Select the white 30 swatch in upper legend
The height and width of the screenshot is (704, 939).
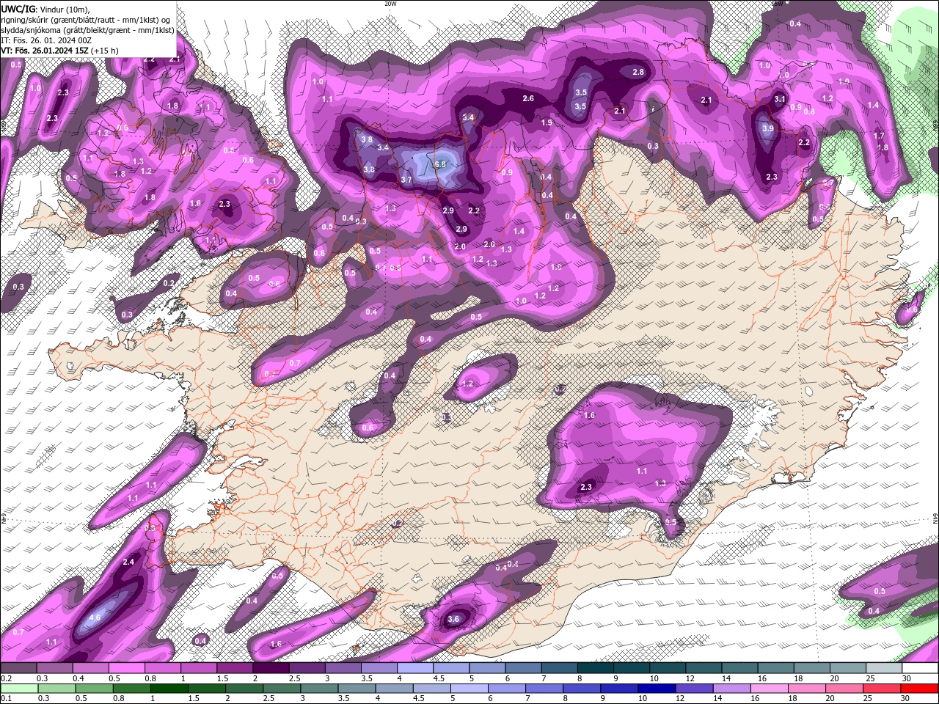[919, 668]
